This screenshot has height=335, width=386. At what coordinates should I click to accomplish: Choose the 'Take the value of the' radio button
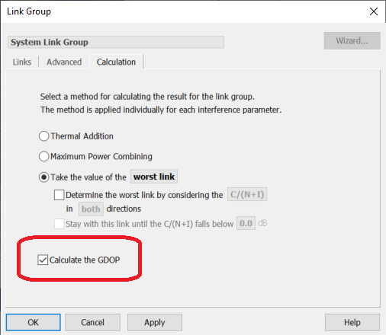coord(43,177)
